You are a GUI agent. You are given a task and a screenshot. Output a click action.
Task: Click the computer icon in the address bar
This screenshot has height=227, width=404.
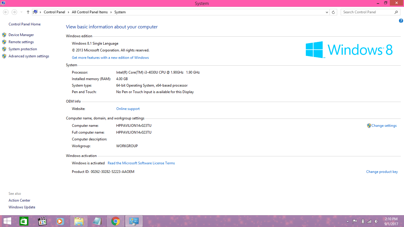coord(35,12)
